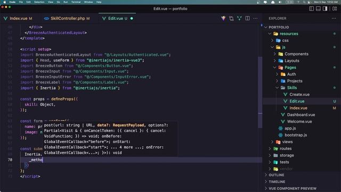Collapse the resources folder
The width and height of the screenshot is (341, 192).
pos(270,34)
